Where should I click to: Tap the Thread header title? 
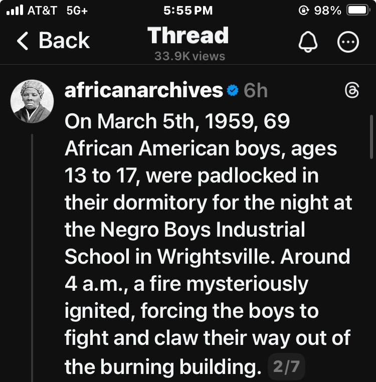pyautogui.click(x=188, y=36)
